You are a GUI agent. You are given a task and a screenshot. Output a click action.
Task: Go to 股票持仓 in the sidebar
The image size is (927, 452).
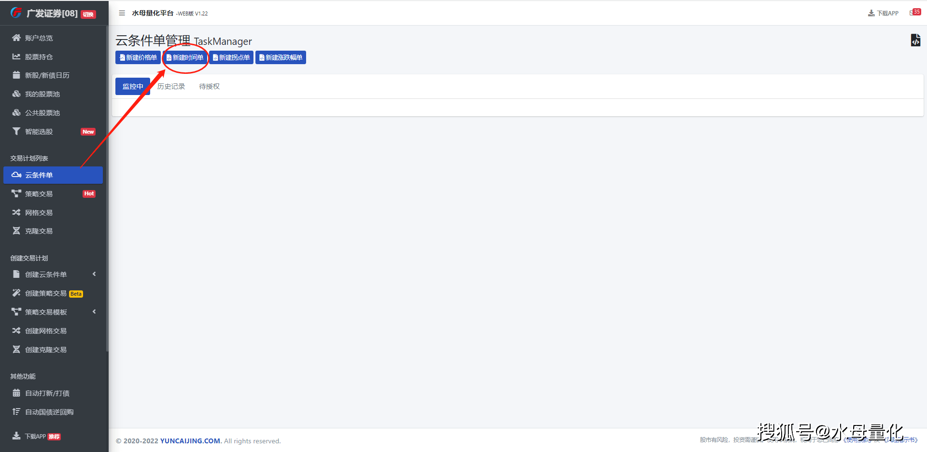point(39,57)
